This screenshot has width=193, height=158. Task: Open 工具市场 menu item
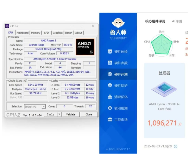click(x=118, y=120)
